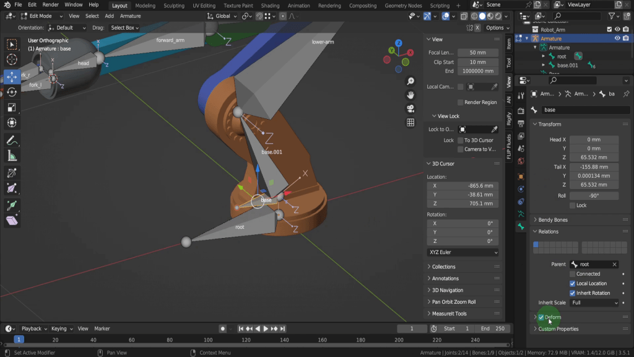Click the pan view hand icon

410,95
